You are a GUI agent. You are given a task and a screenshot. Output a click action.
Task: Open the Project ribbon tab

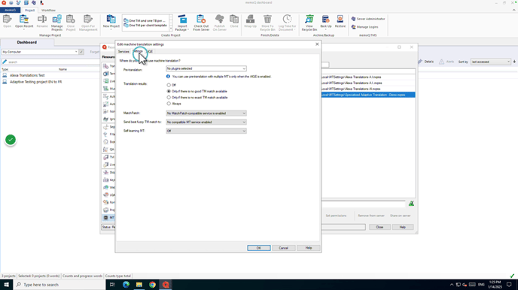tap(29, 11)
